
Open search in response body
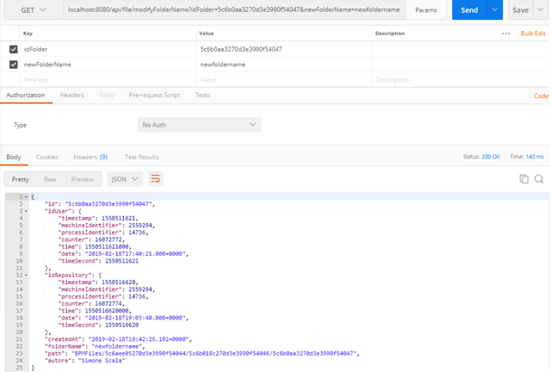coord(539,179)
